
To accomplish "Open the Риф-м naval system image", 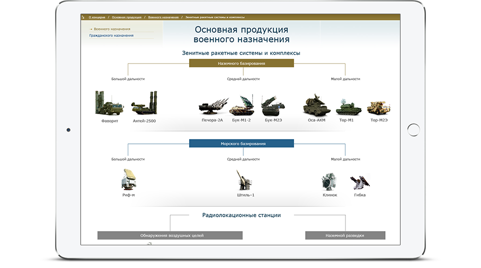I will (x=129, y=180).
